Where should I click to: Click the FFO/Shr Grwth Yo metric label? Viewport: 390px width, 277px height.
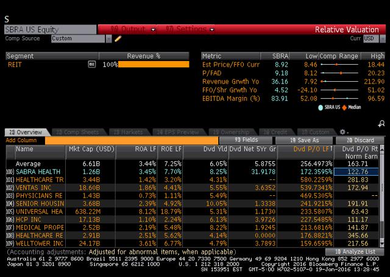point(229,90)
